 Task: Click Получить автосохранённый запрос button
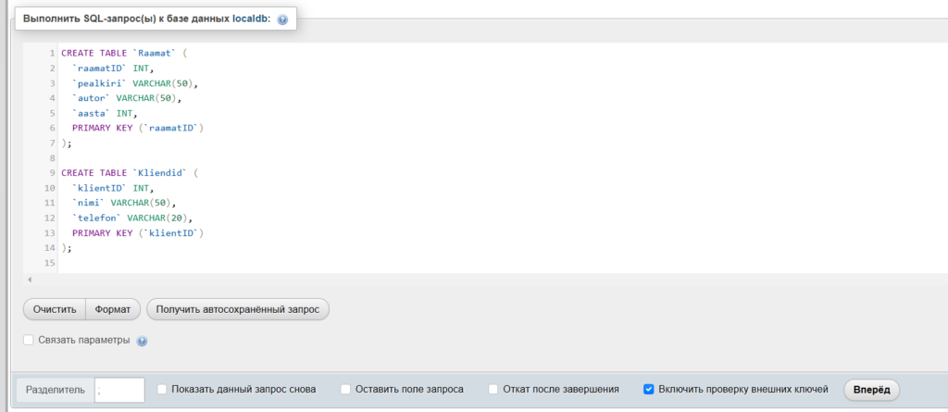tap(238, 308)
